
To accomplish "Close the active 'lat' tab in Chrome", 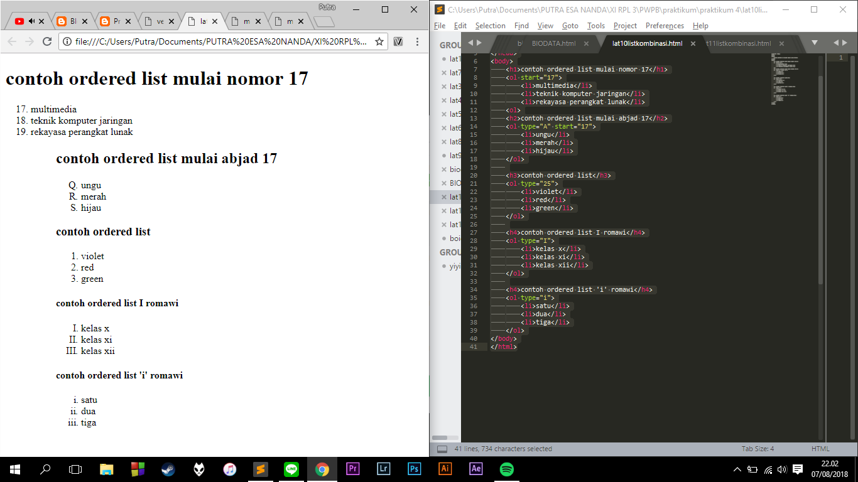I will click(214, 21).
